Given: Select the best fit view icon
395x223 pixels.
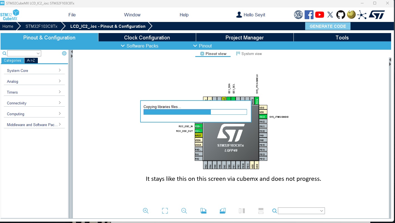Looking at the screenshot, I should [165, 211].
